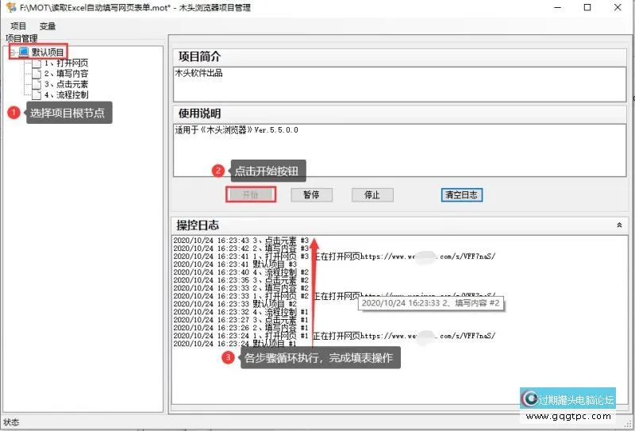Click the 项目简介 section header
635x431 pixels.
point(399,56)
